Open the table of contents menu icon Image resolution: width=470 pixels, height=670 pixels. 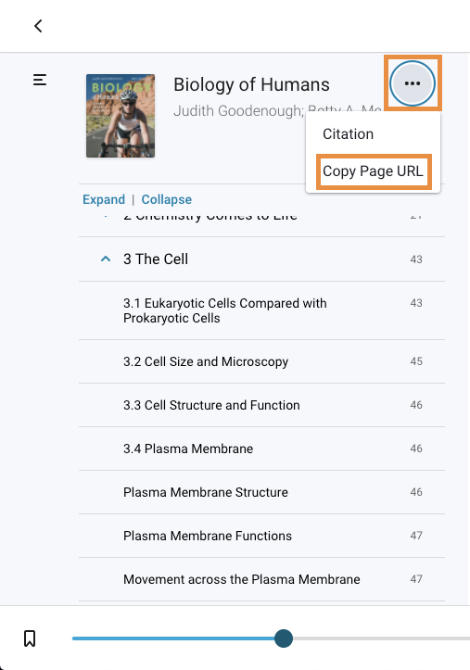click(x=40, y=80)
